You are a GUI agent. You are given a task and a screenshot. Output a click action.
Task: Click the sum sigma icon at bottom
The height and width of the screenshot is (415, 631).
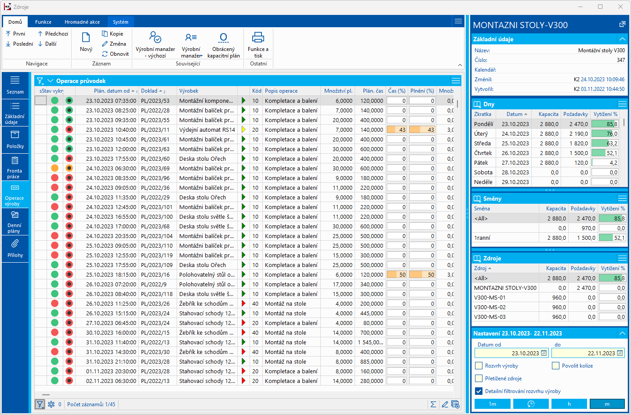[x=433, y=404]
